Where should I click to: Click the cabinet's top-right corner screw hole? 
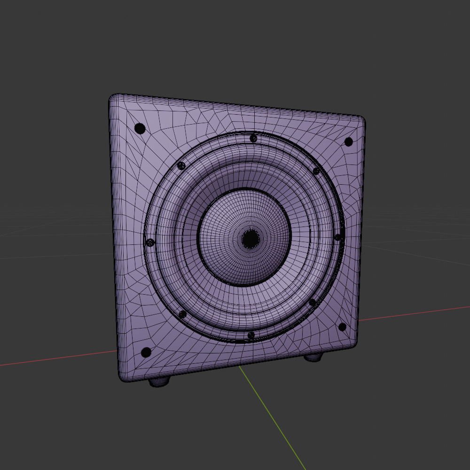(348, 142)
